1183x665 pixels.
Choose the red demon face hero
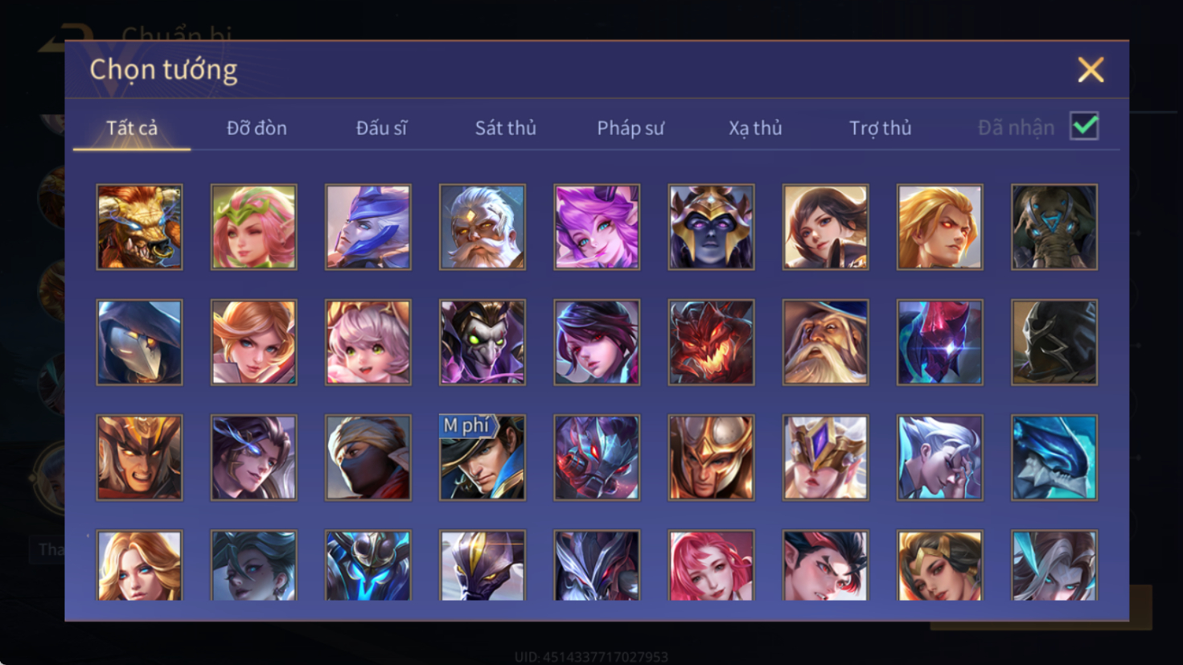tap(711, 343)
